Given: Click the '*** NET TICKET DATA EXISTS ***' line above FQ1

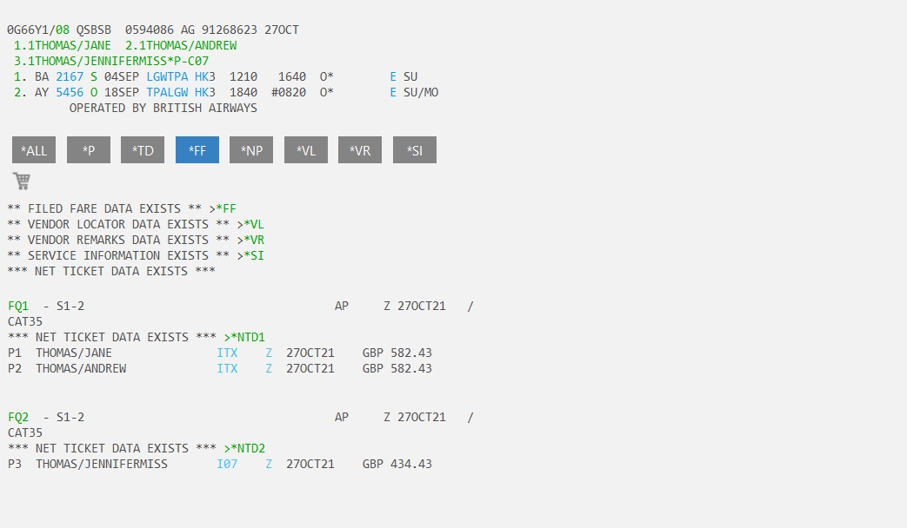Looking at the screenshot, I should tap(111, 271).
